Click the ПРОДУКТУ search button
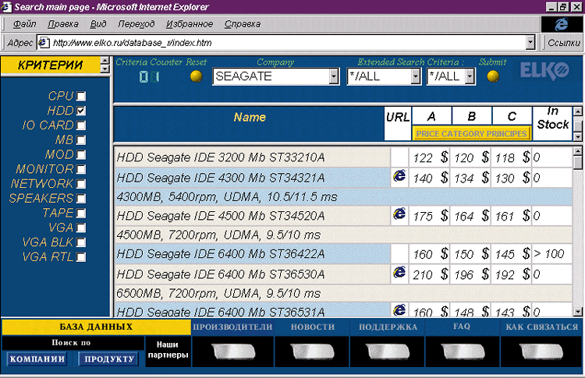This screenshot has height=378, width=585. [x=108, y=359]
